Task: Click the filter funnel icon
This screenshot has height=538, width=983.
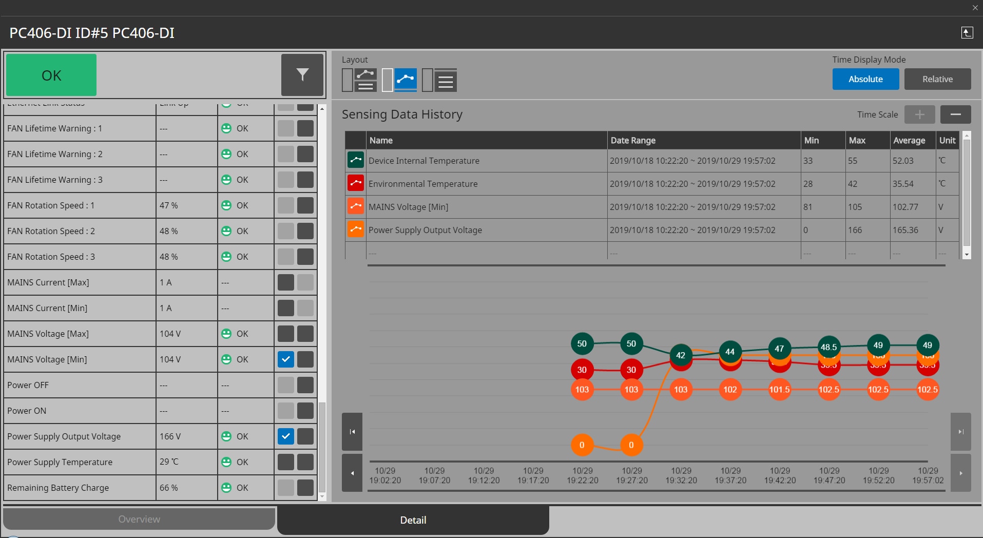Action: point(302,75)
